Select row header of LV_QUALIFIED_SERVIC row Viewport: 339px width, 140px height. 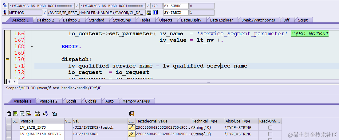click(9, 134)
